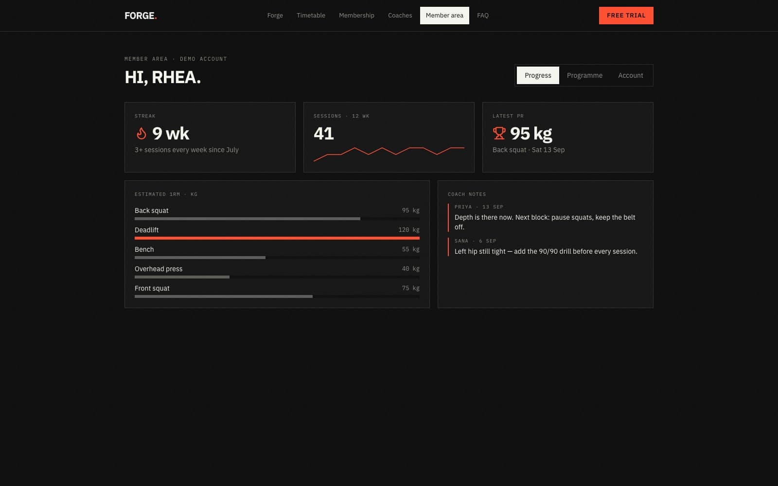Image resolution: width=778 pixels, height=486 pixels.
Task: Click the trophy icon beside 95 kg
Action: click(499, 133)
